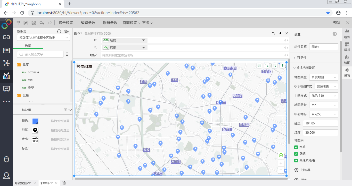Click the refresh dataset icon
352x186 pixels.
59,31
